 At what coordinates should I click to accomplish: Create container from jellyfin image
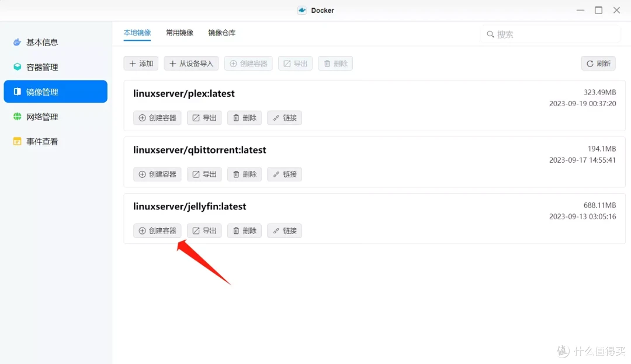point(157,230)
